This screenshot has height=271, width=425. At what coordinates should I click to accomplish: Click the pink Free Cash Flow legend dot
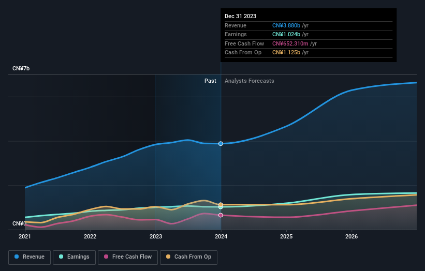point(106,257)
